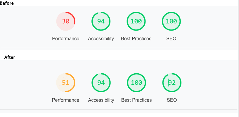
Task: Click the red Performance gauge showing 30
Action: pyautogui.click(x=66, y=21)
